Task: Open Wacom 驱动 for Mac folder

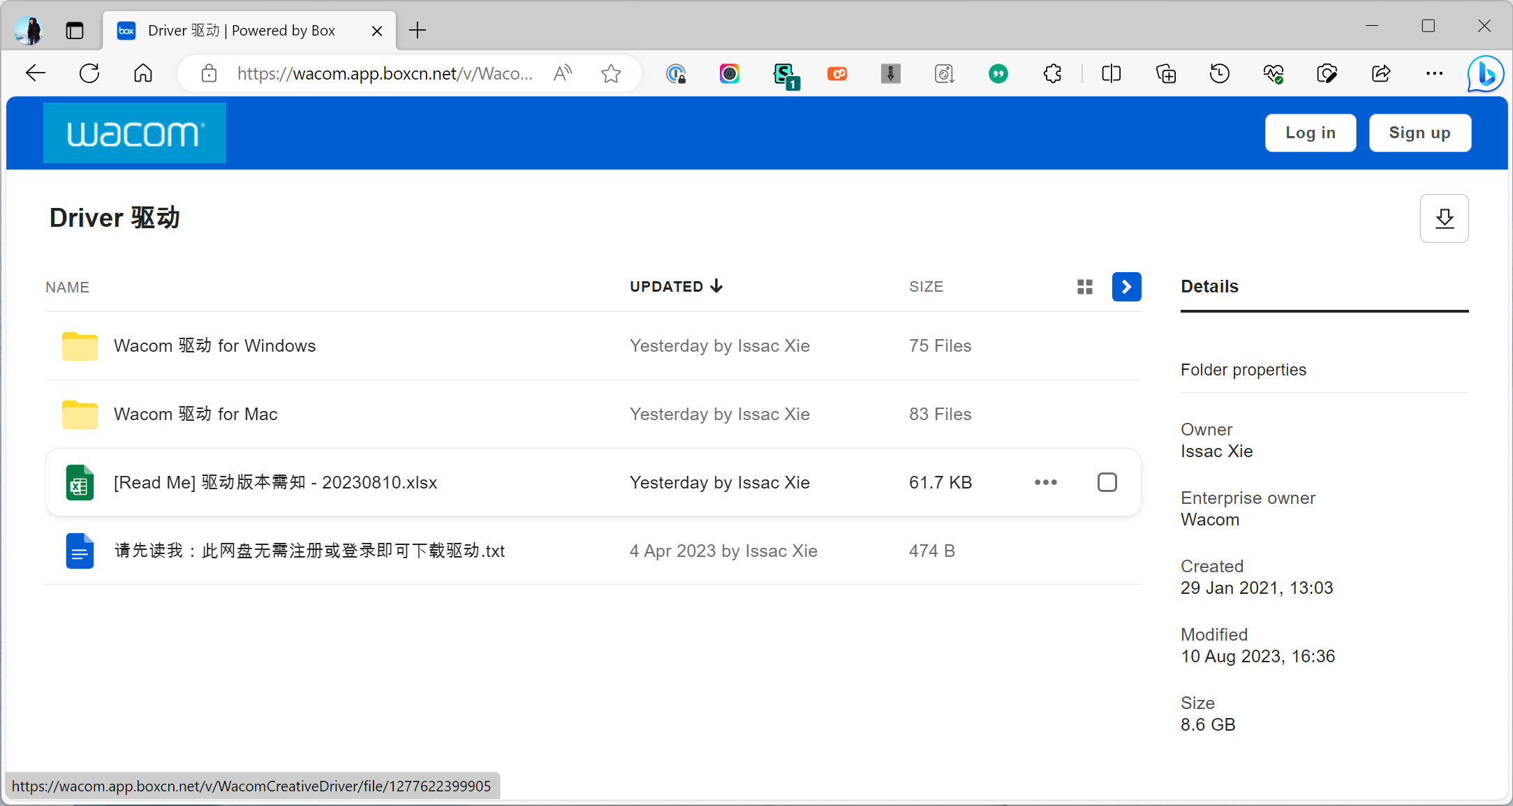Action: (x=195, y=414)
